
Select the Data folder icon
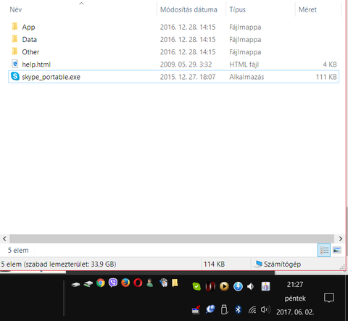coord(14,39)
